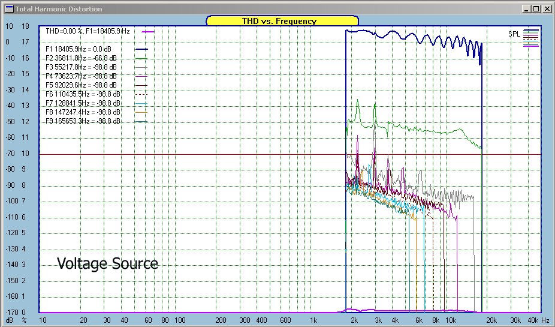Click the 10k frequency axis label
Viewport: 555px width, 327px height.
(451, 320)
